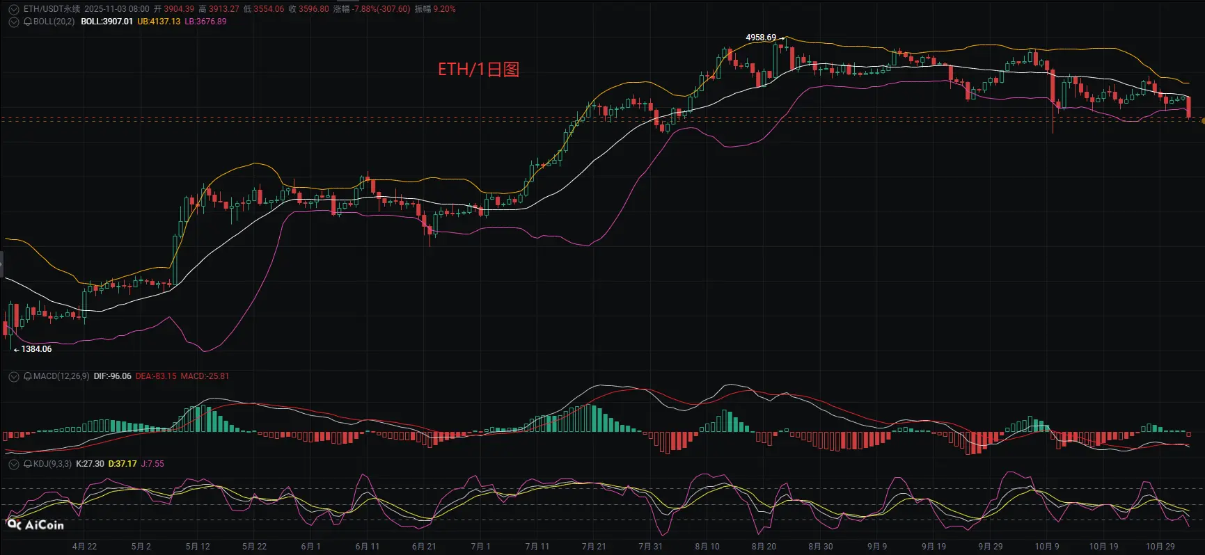Select the DEA:-83.15 value

click(156, 376)
